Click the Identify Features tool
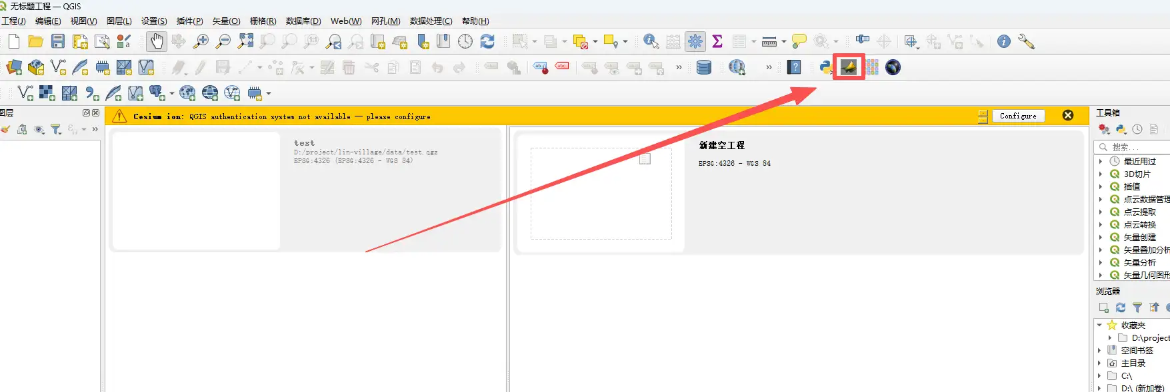The height and width of the screenshot is (392, 1170). (651, 42)
